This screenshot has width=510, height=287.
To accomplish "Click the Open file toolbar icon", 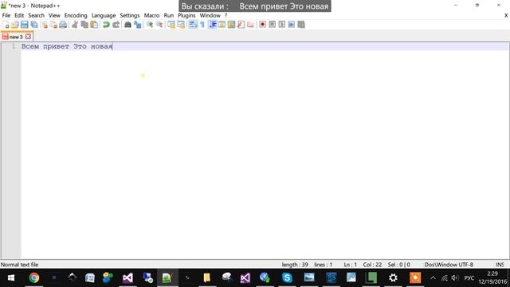I will pyautogui.click(x=15, y=25).
